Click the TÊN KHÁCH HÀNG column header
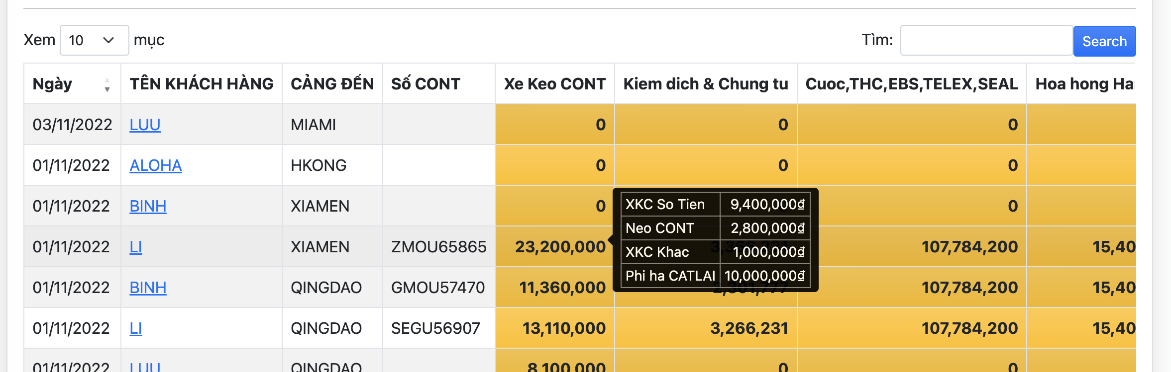The width and height of the screenshot is (1171, 372). [202, 84]
